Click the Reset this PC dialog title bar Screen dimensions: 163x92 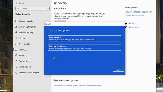tap(85, 24)
